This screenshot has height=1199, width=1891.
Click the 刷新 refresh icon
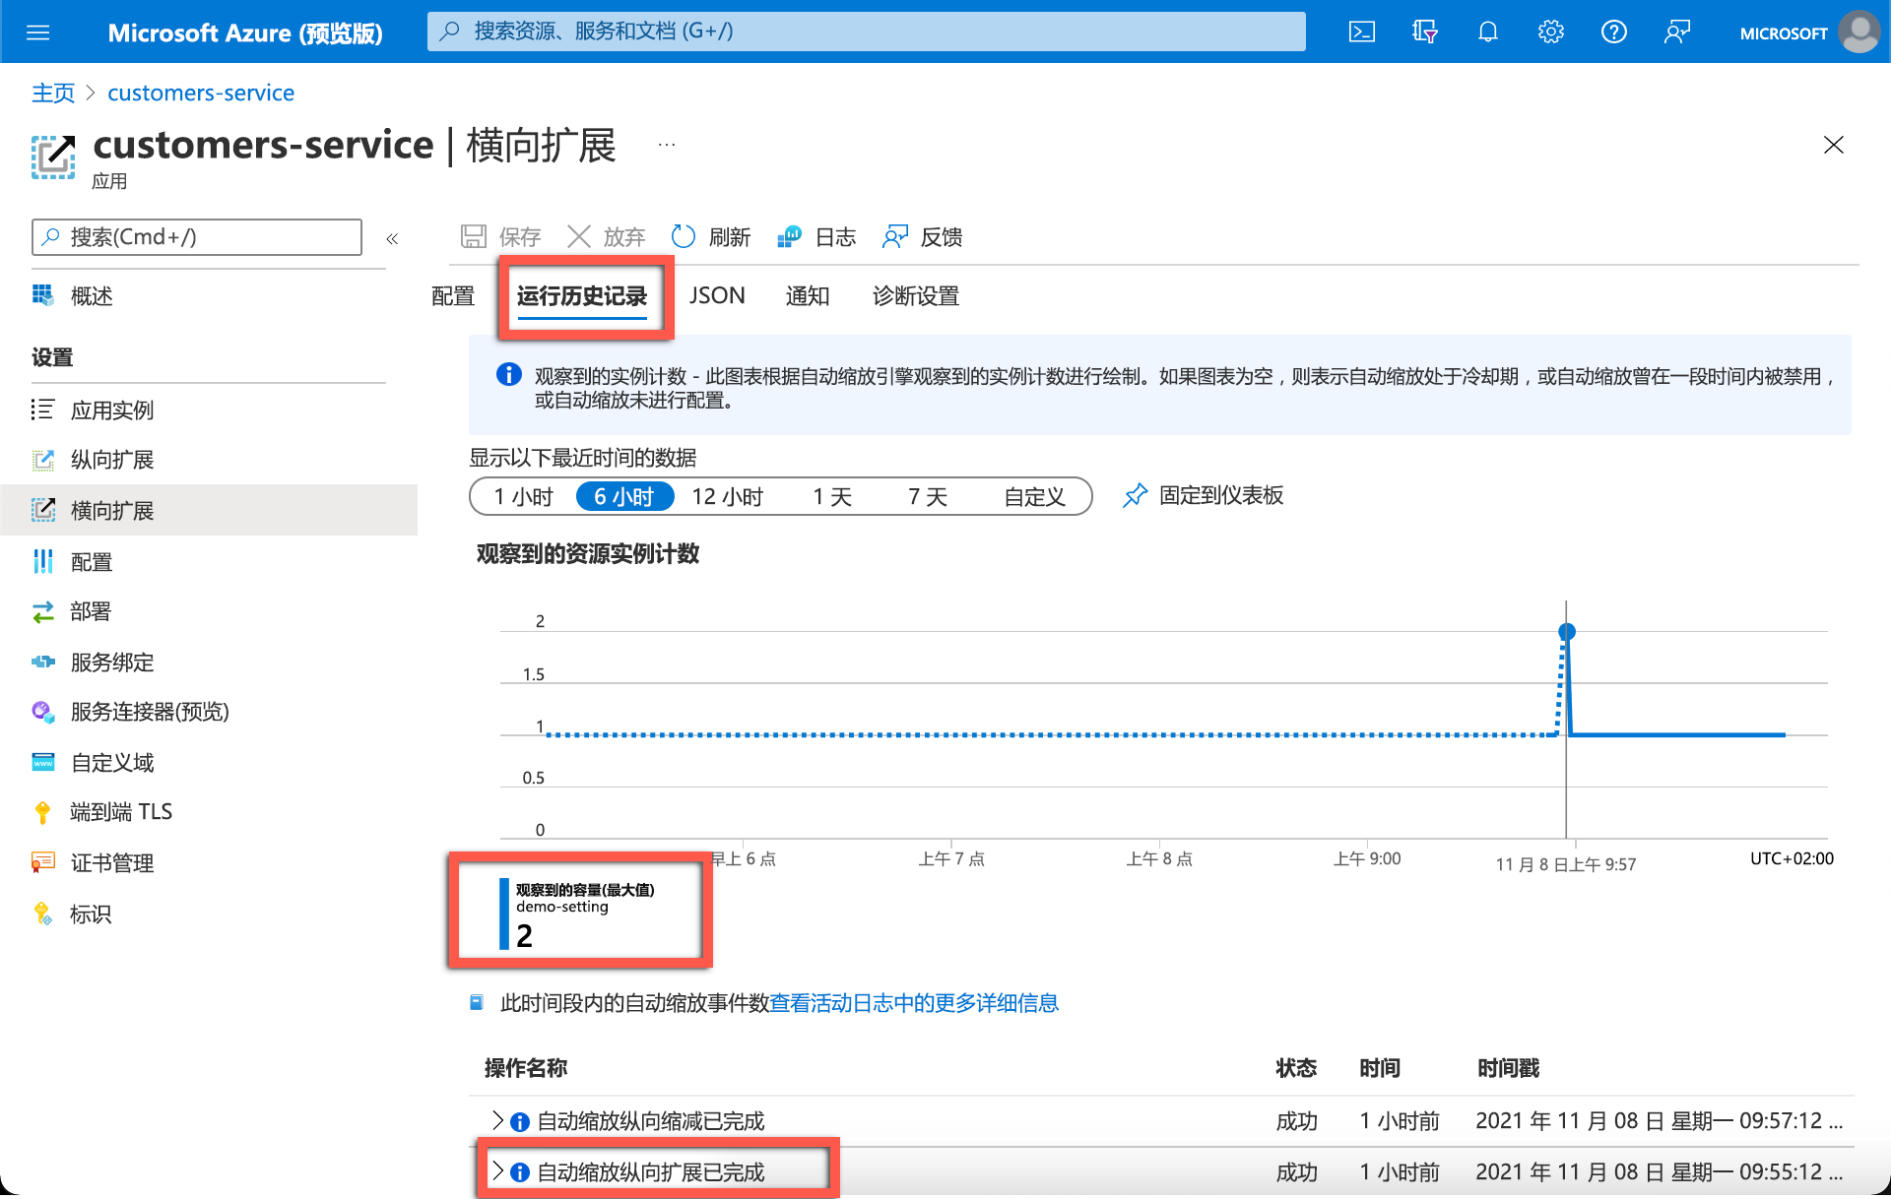684,237
